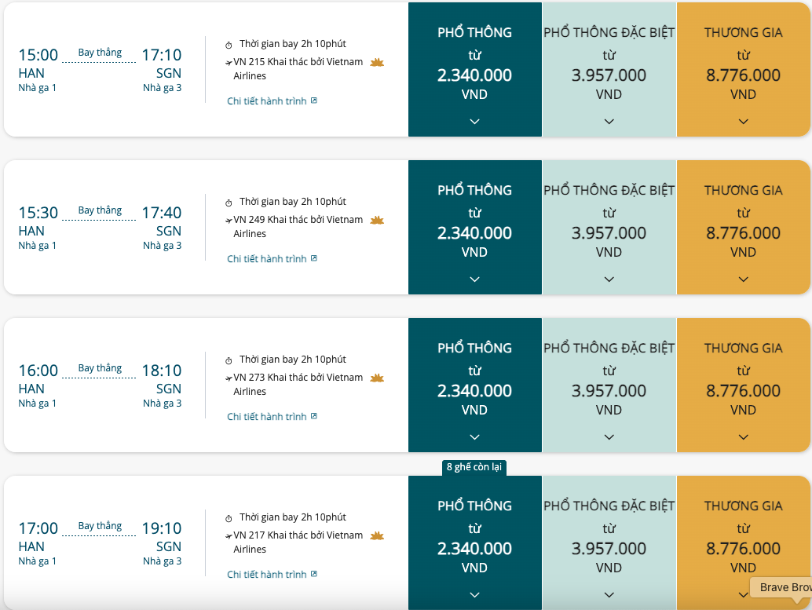This screenshot has height=610, width=812.
Task: Click the 8 ghế còn lại seats badge
Action: point(474,467)
